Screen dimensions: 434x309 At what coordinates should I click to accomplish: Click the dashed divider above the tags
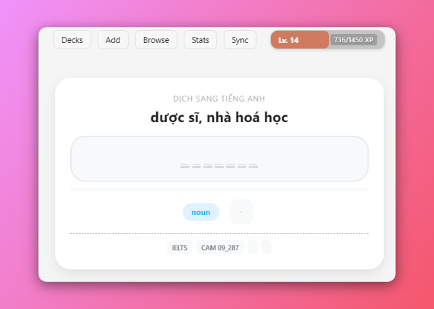tap(219, 233)
